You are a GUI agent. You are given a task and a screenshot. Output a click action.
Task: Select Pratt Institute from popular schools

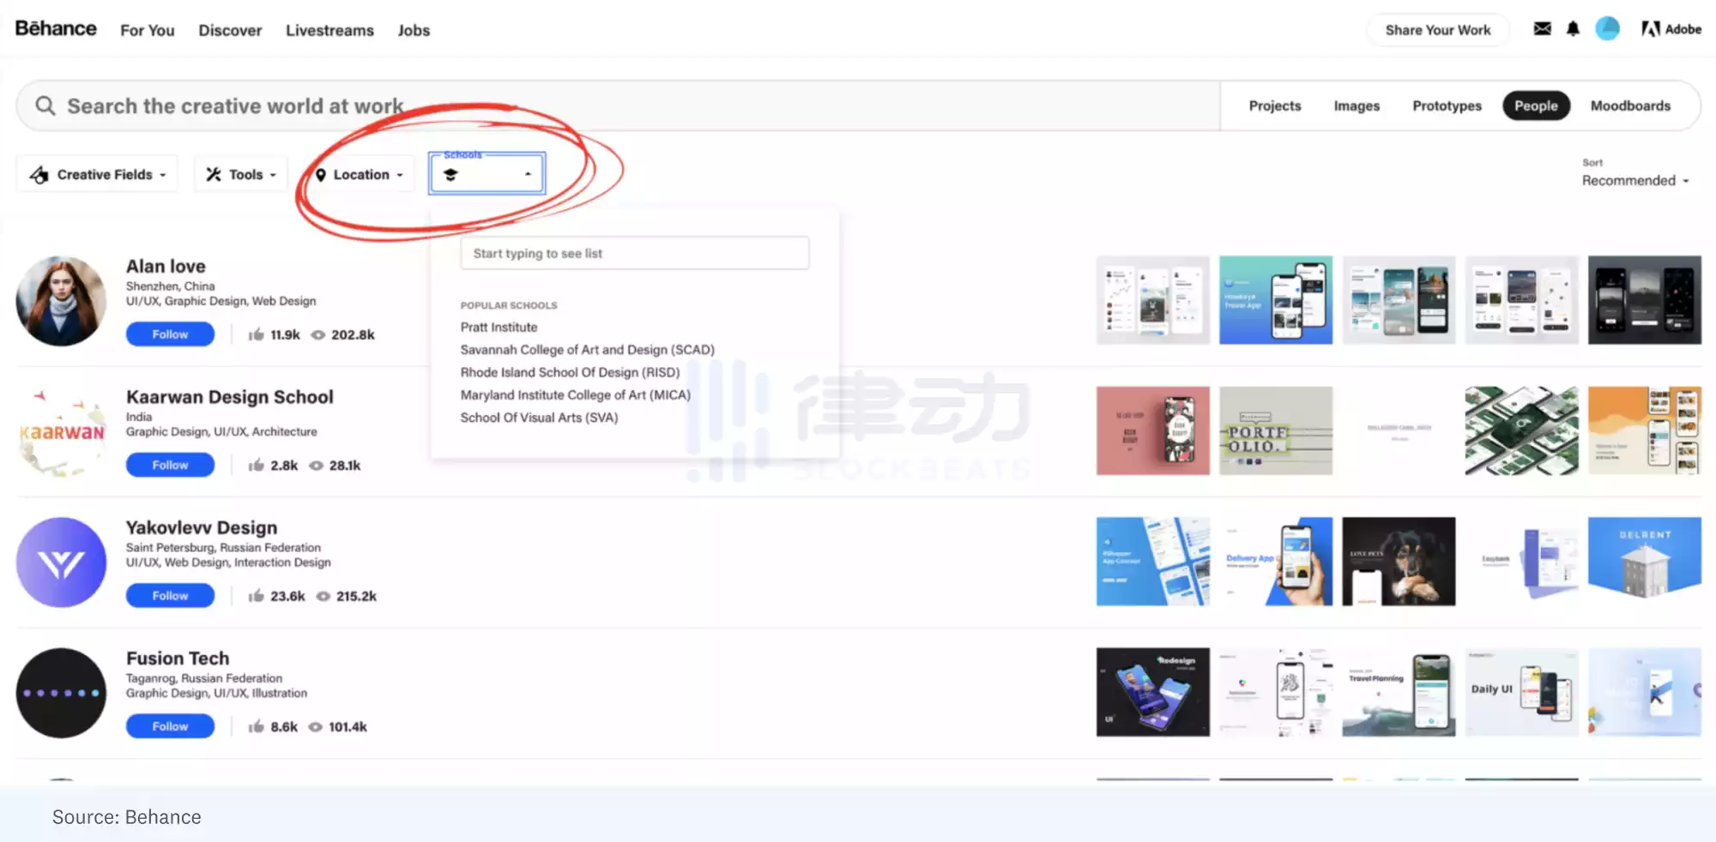click(498, 328)
